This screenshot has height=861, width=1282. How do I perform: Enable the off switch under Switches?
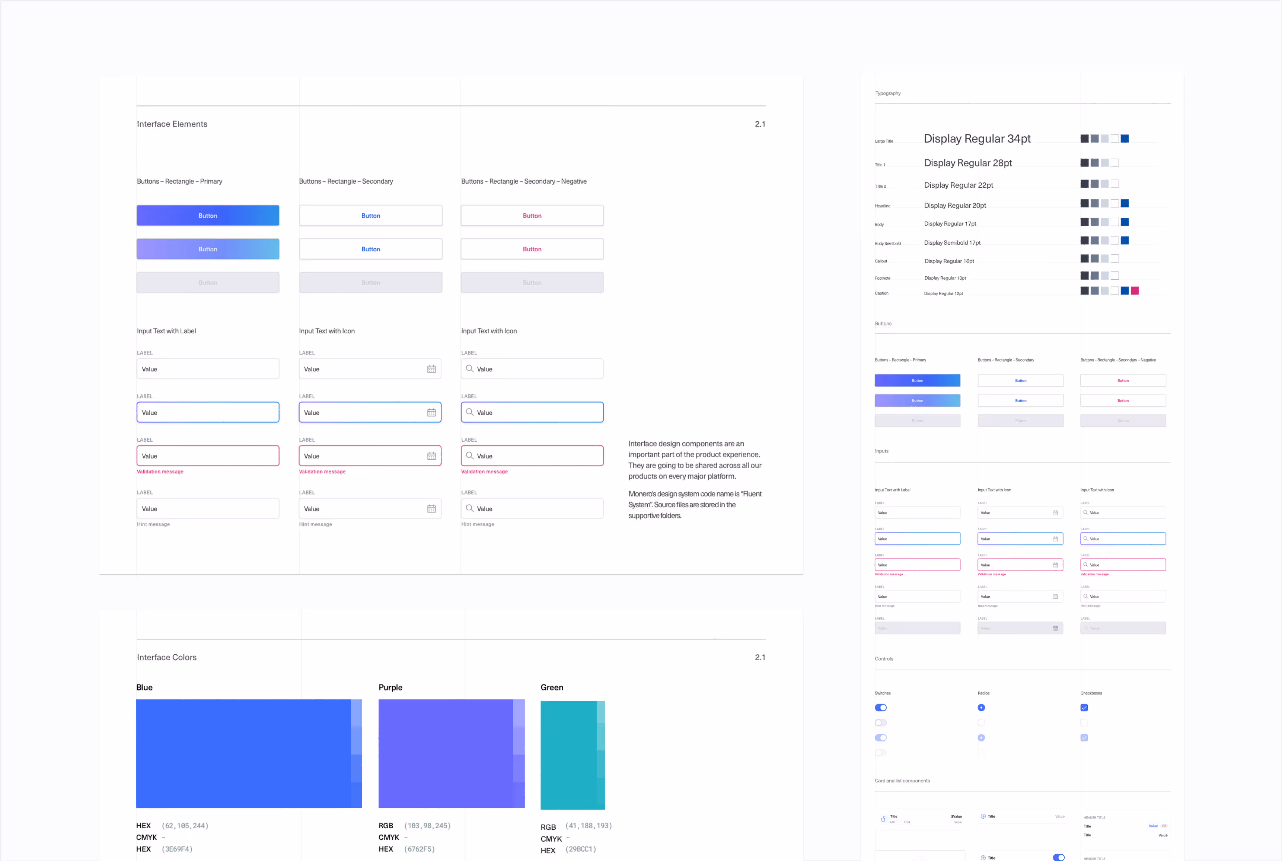(880, 722)
